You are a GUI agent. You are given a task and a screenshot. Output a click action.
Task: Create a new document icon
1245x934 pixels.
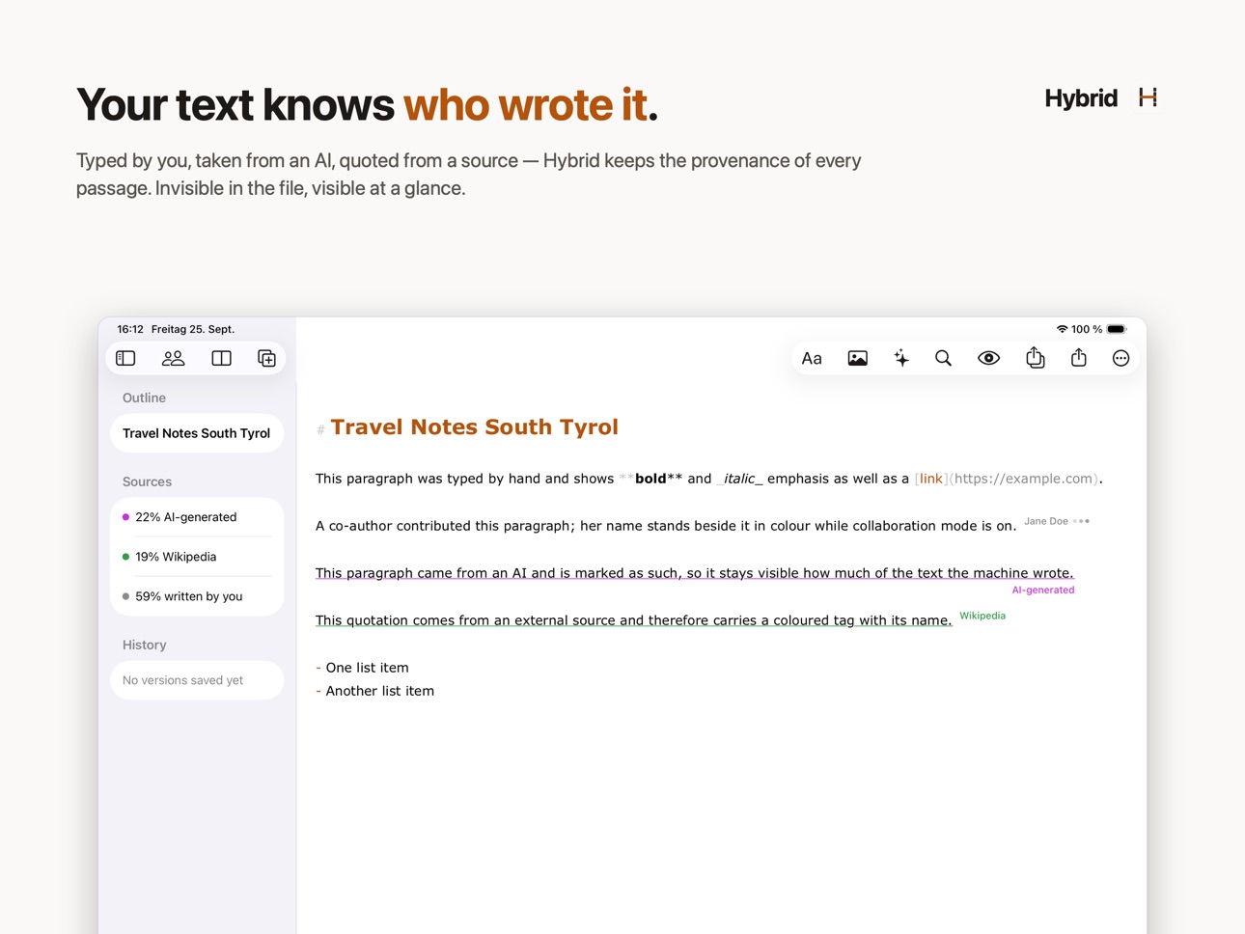click(x=267, y=358)
